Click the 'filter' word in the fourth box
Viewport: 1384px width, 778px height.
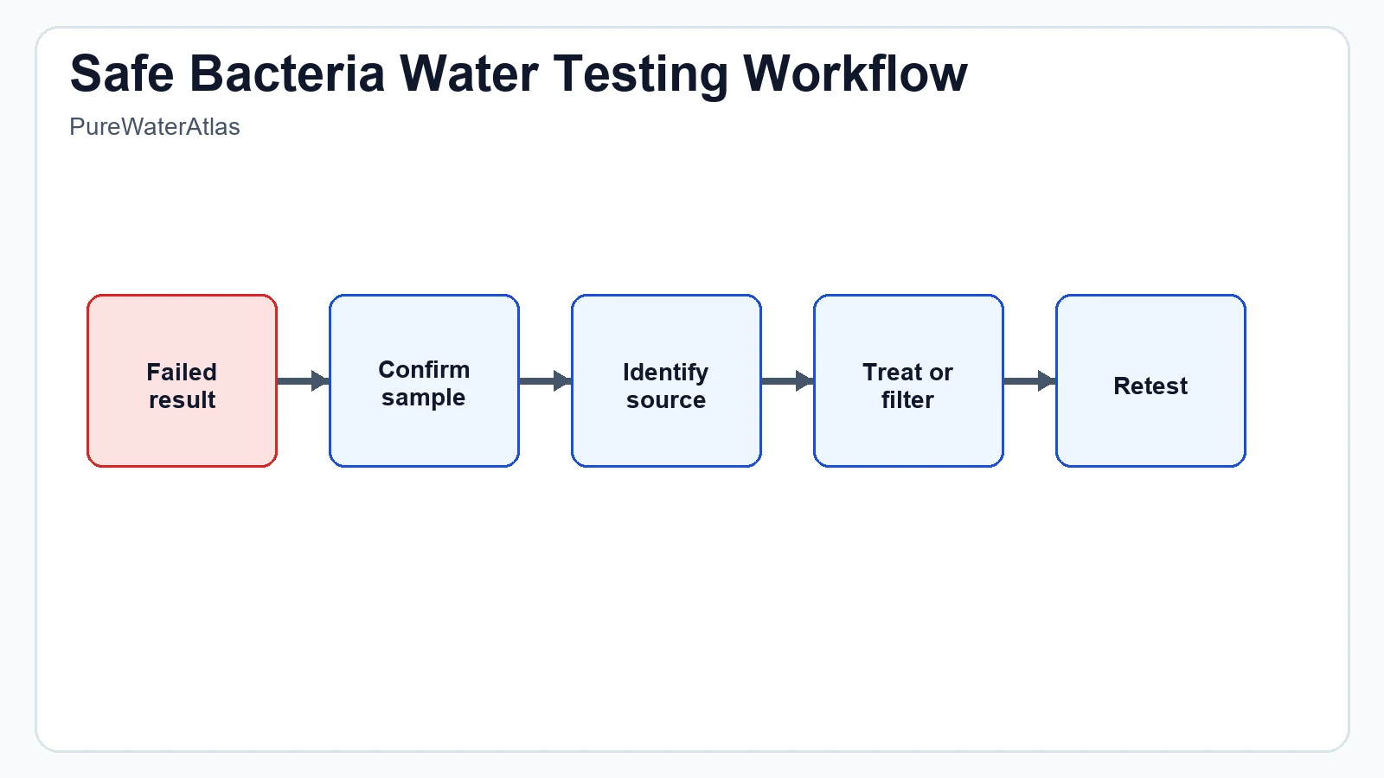(907, 400)
